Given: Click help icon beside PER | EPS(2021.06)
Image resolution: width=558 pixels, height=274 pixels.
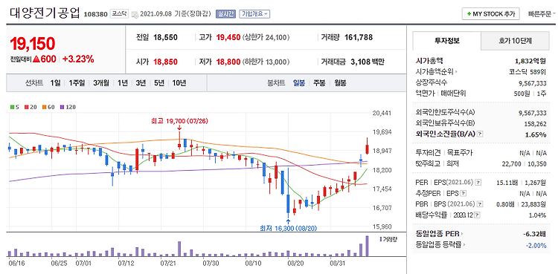Looking at the screenshot, I should [x=478, y=183].
